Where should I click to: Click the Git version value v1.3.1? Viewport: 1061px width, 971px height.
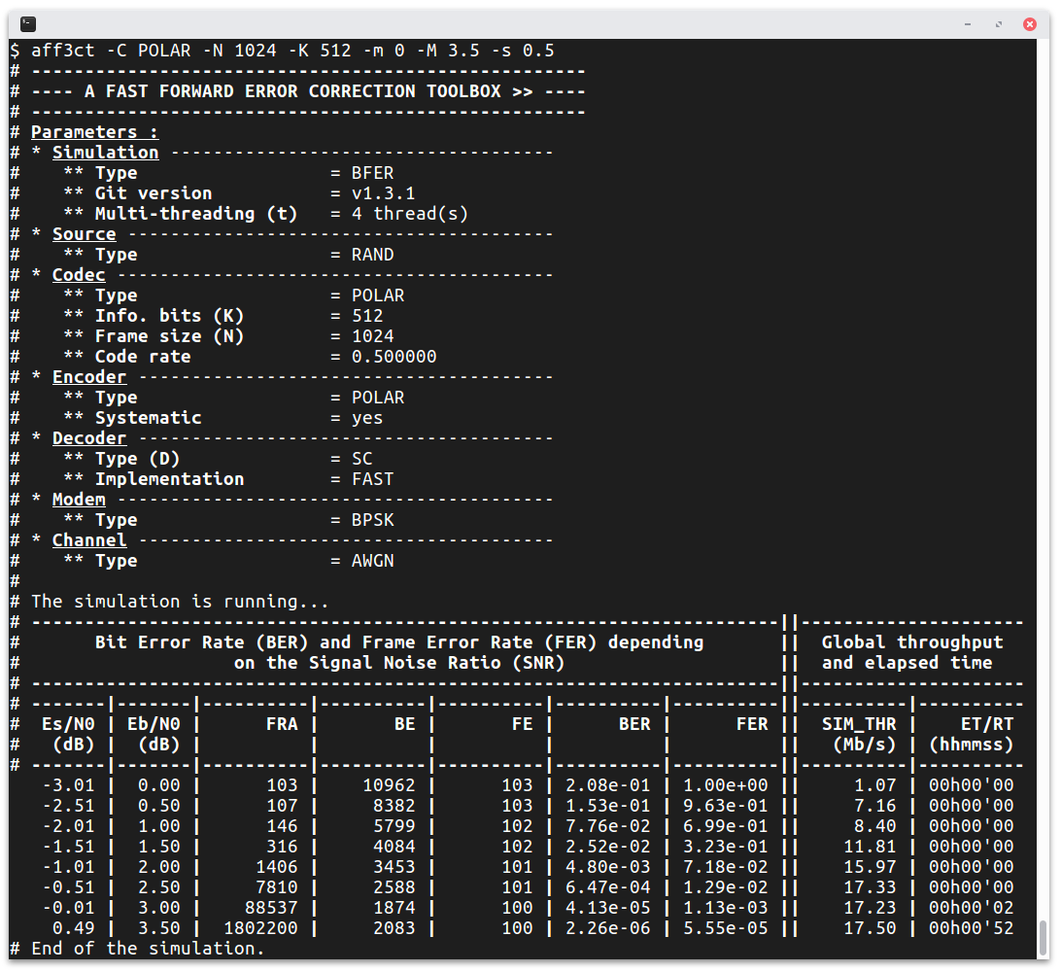[383, 193]
